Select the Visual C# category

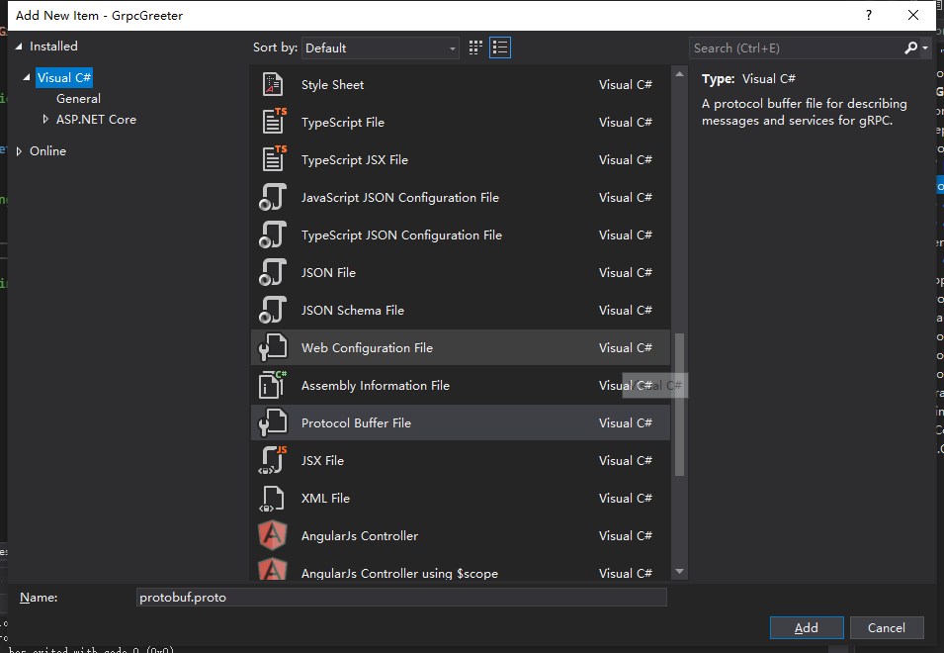click(64, 78)
